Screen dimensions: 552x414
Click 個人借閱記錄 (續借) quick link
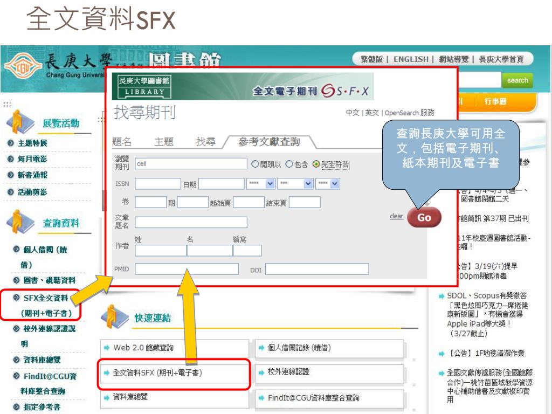(x=329, y=348)
